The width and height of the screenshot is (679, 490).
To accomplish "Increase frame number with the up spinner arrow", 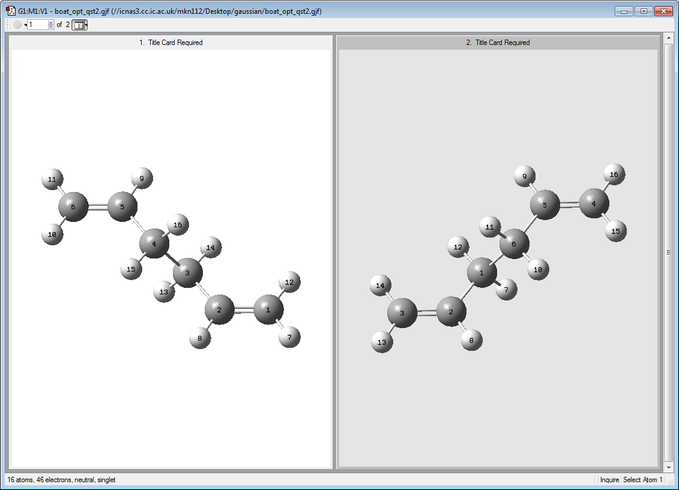I will point(50,22).
